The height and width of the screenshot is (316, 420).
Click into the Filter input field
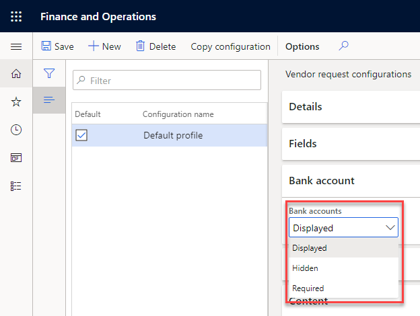167,80
